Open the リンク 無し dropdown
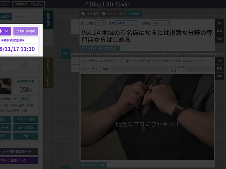This screenshot has height=169, width=226. [96, 69]
